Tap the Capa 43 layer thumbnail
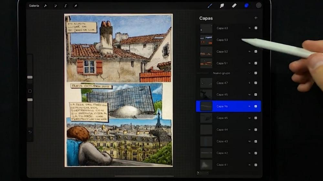This screenshot has height=181, width=323. pyautogui.click(x=206, y=141)
